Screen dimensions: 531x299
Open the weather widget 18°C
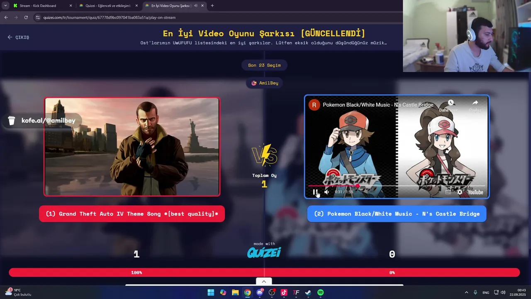coord(18,292)
